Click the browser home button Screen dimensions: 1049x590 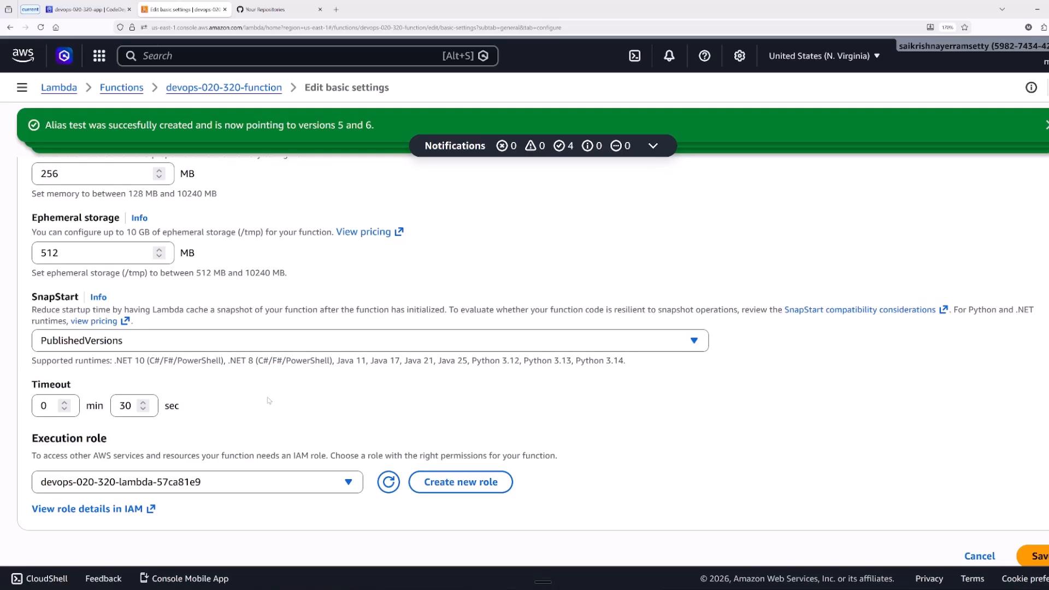click(56, 27)
